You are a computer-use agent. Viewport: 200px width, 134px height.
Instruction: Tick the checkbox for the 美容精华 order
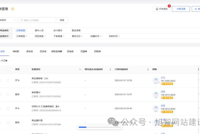8,94
